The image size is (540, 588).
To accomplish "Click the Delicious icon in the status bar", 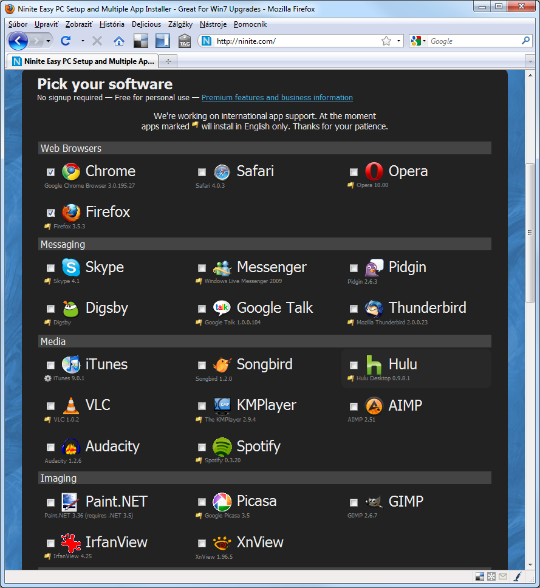I will [x=480, y=576].
